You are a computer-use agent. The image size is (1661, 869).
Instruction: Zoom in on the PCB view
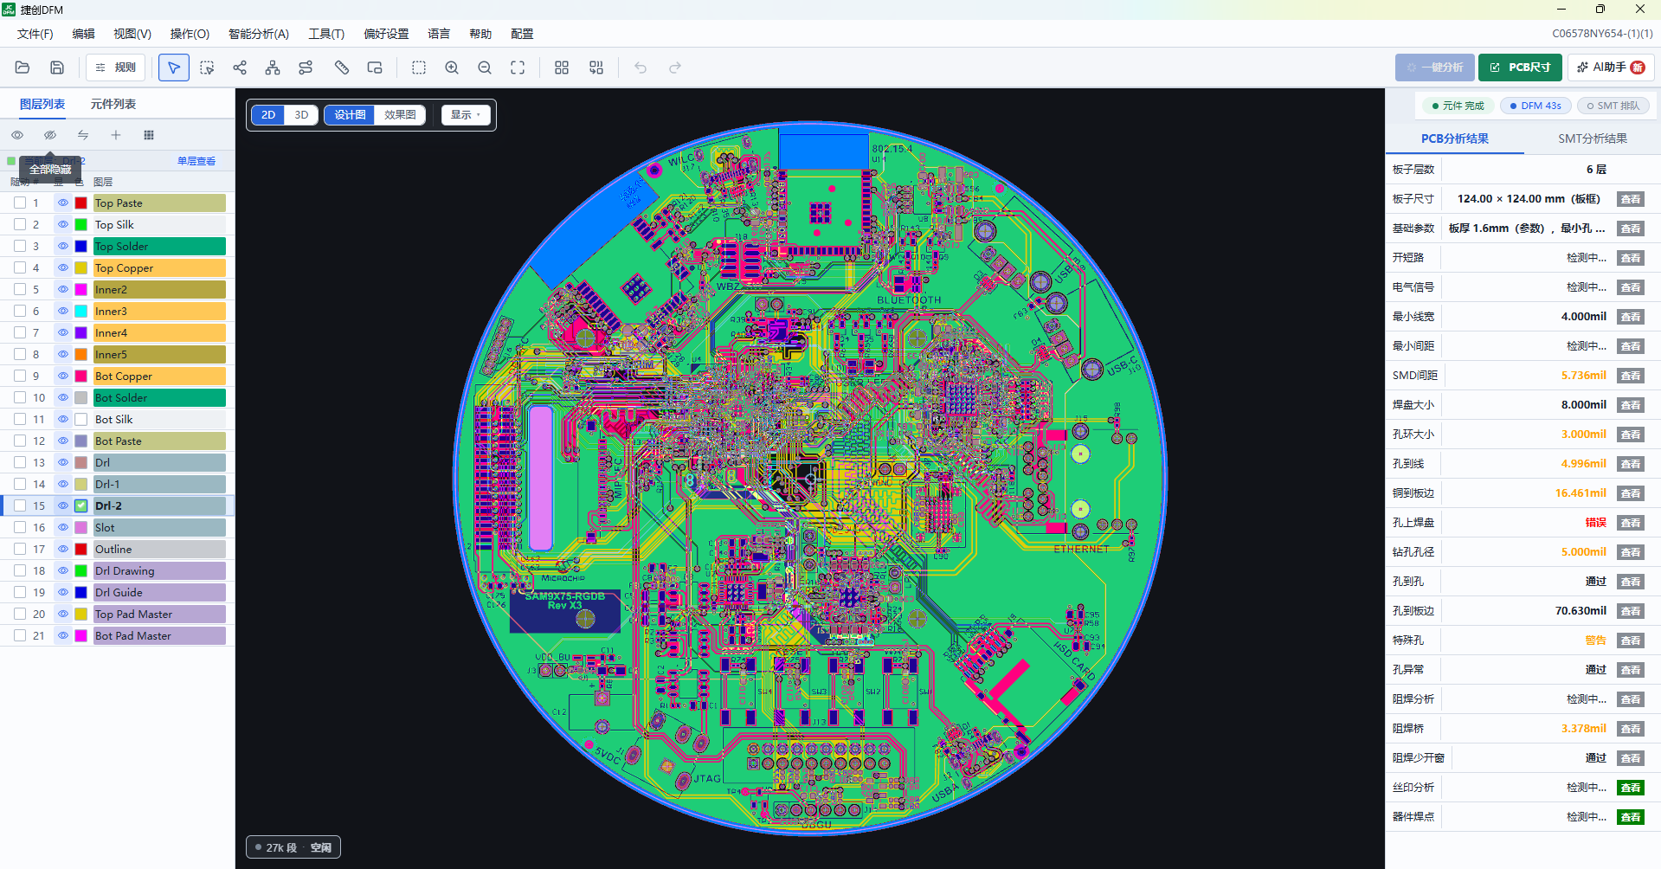pos(452,68)
